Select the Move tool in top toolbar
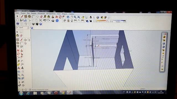 click(56, 17)
